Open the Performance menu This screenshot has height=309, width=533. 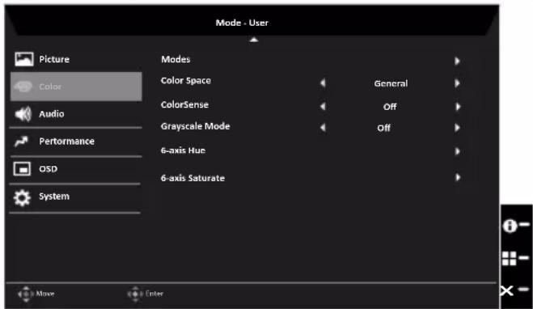tap(76, 142)
